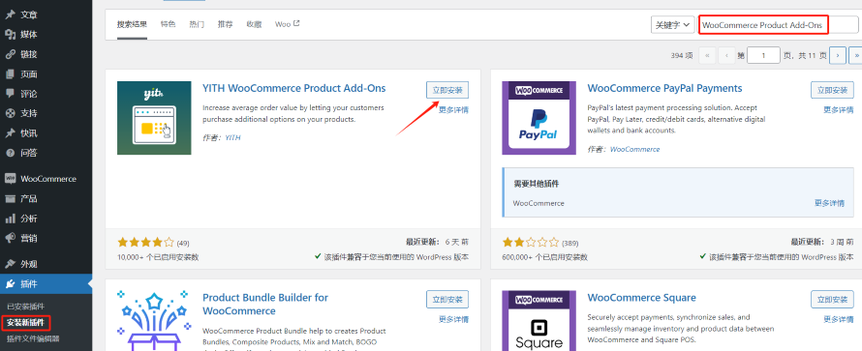Open the 评论 comments icon
This screenshot has width=862, height=351.
[10, 94]
